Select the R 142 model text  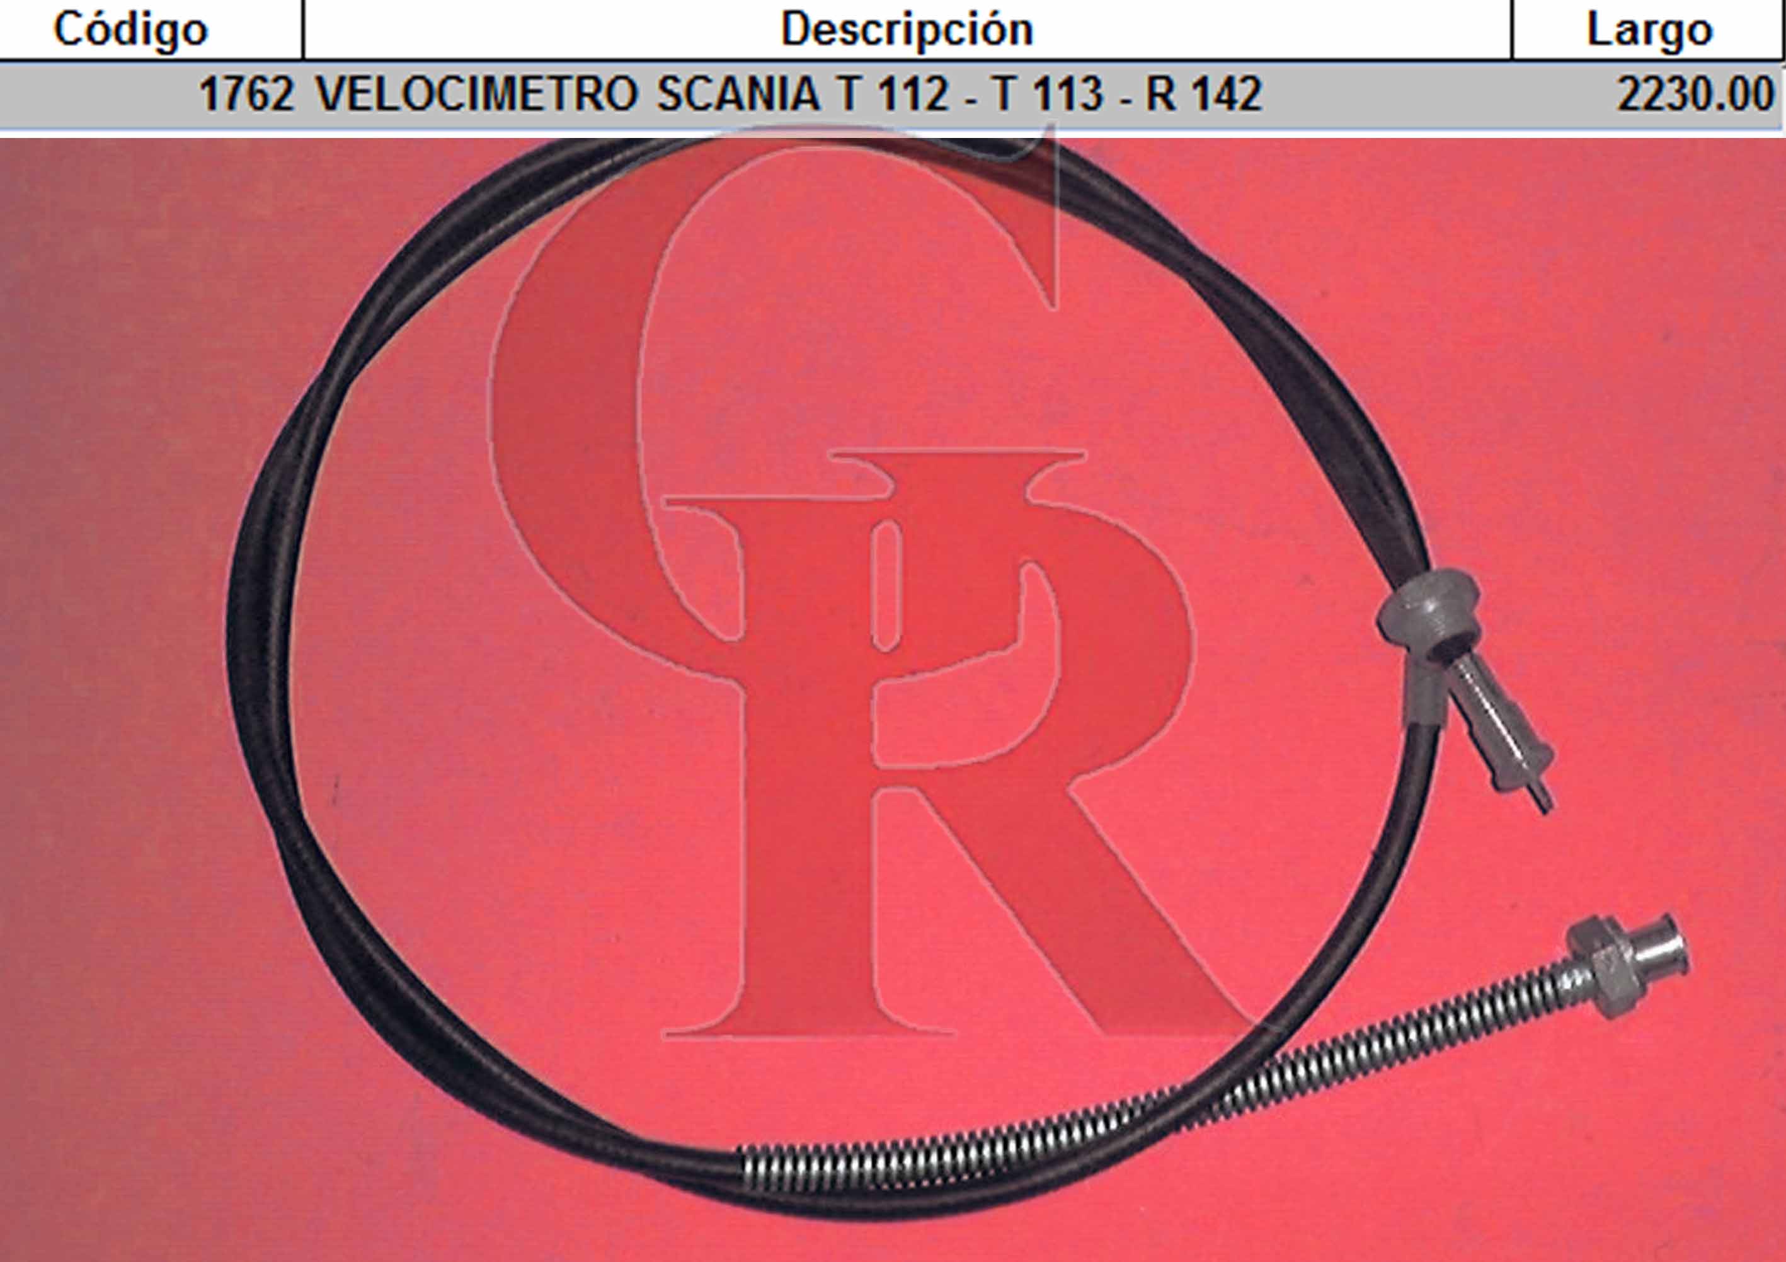[x=1203, y=94]
